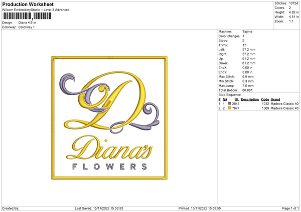Click the purple FLOWERS lettering
Image resolution: width=301 pixels, height=212 pixels.
(x=109, y=166)
